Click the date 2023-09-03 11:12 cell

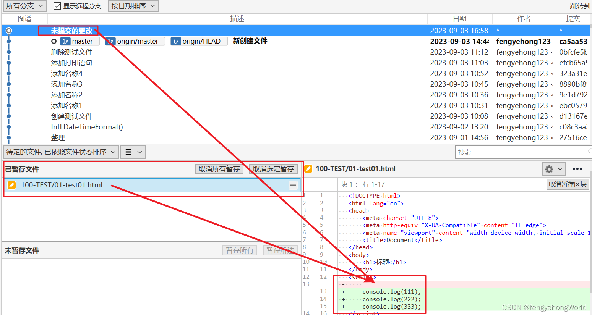pyautogui.click(x=459, y=52)
